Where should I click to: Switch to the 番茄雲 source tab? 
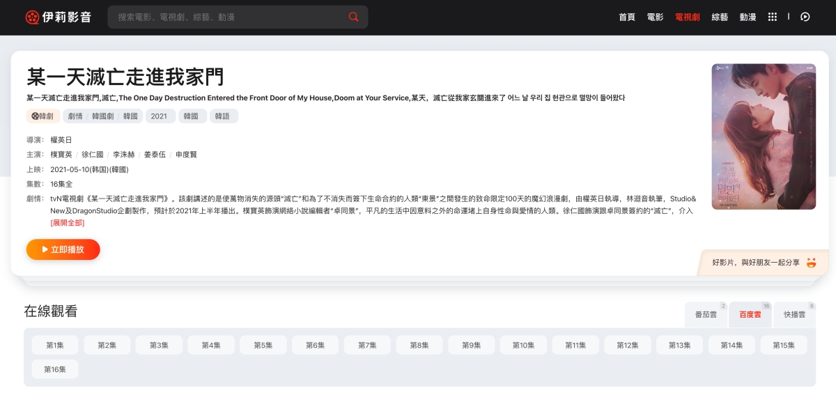[706, 315]
